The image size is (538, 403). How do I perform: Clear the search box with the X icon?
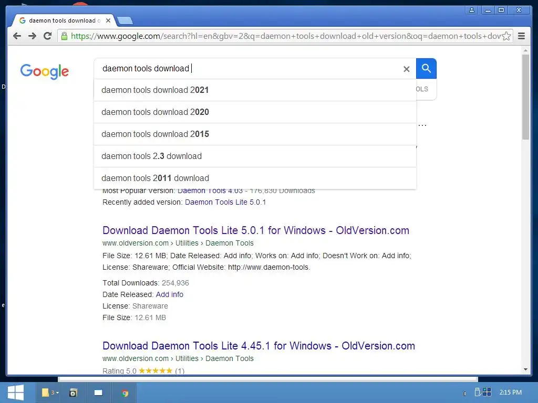[x=406, y=69]
